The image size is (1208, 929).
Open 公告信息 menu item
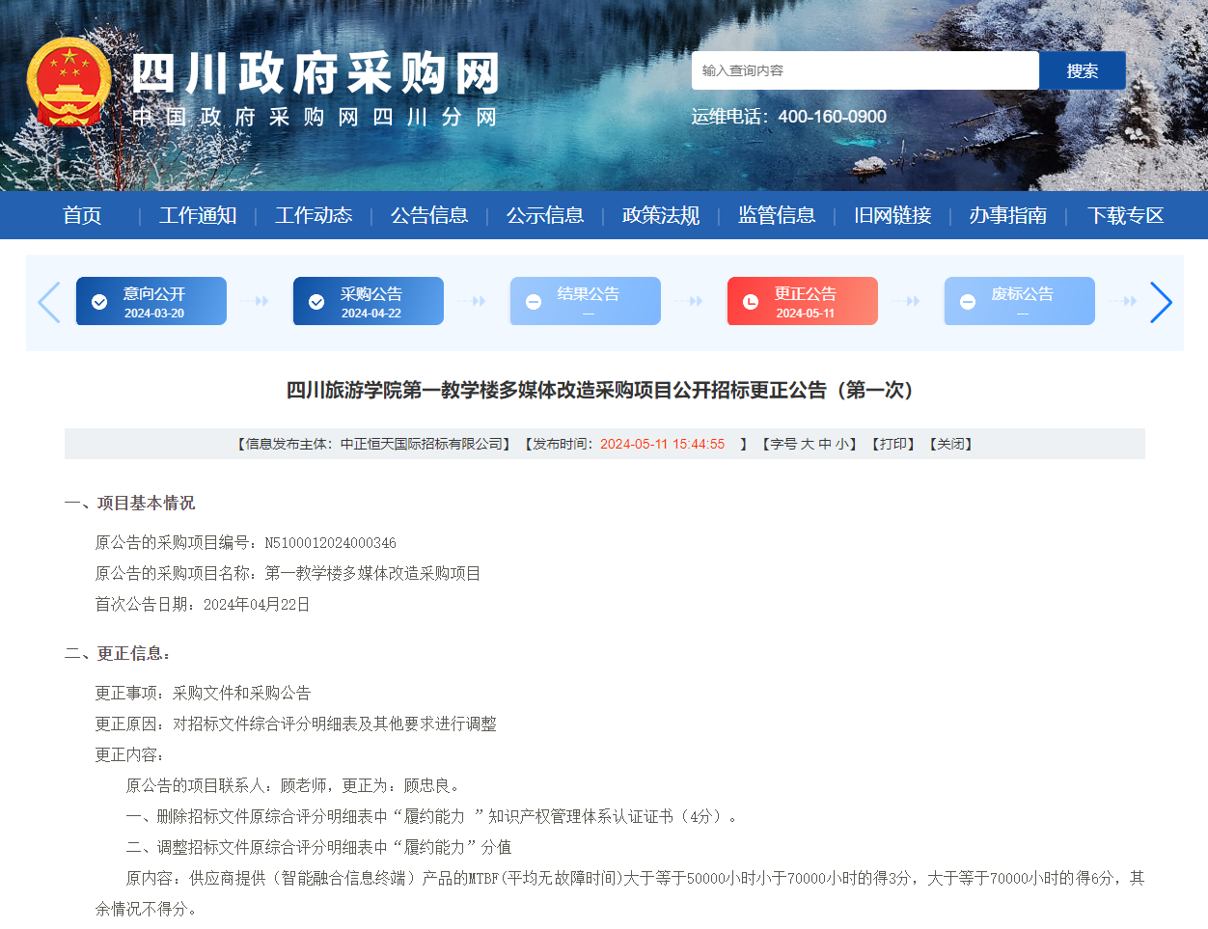(429, 215)
